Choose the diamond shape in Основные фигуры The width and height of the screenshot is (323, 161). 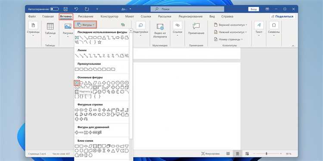[x=104, y=82]
